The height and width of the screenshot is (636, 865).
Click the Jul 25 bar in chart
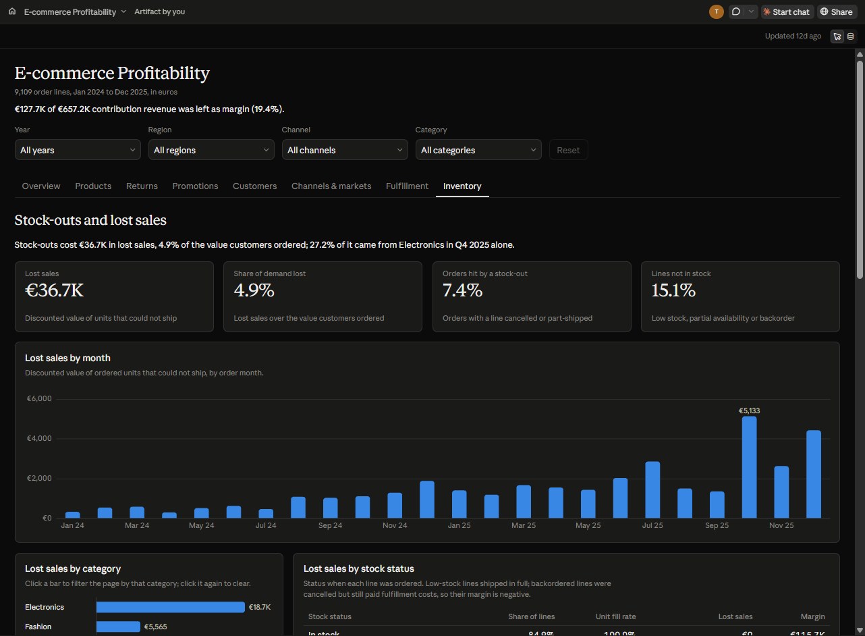tap(652, 489)
